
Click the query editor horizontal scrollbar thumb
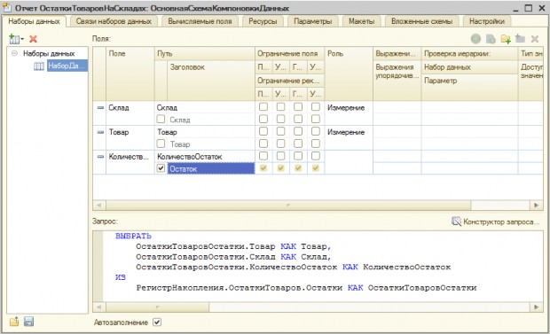tap(158, 307)
